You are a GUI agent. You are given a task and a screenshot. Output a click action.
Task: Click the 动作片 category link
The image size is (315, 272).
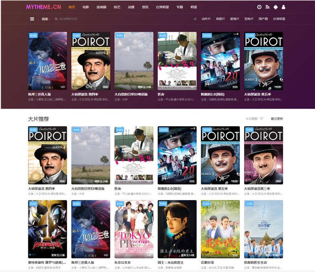pos(206,19)
